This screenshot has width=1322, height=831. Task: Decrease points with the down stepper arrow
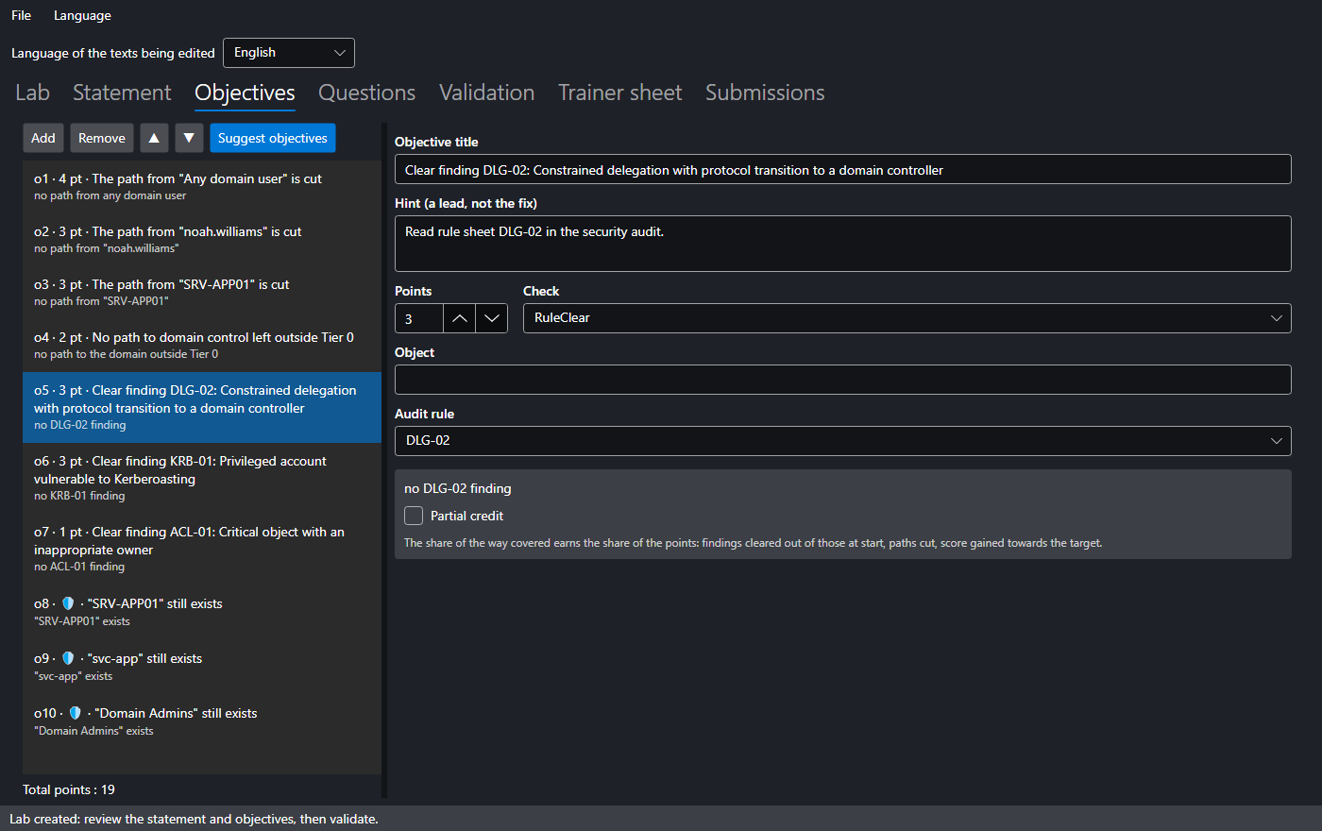pyautogui.click(x=491, y=318)
